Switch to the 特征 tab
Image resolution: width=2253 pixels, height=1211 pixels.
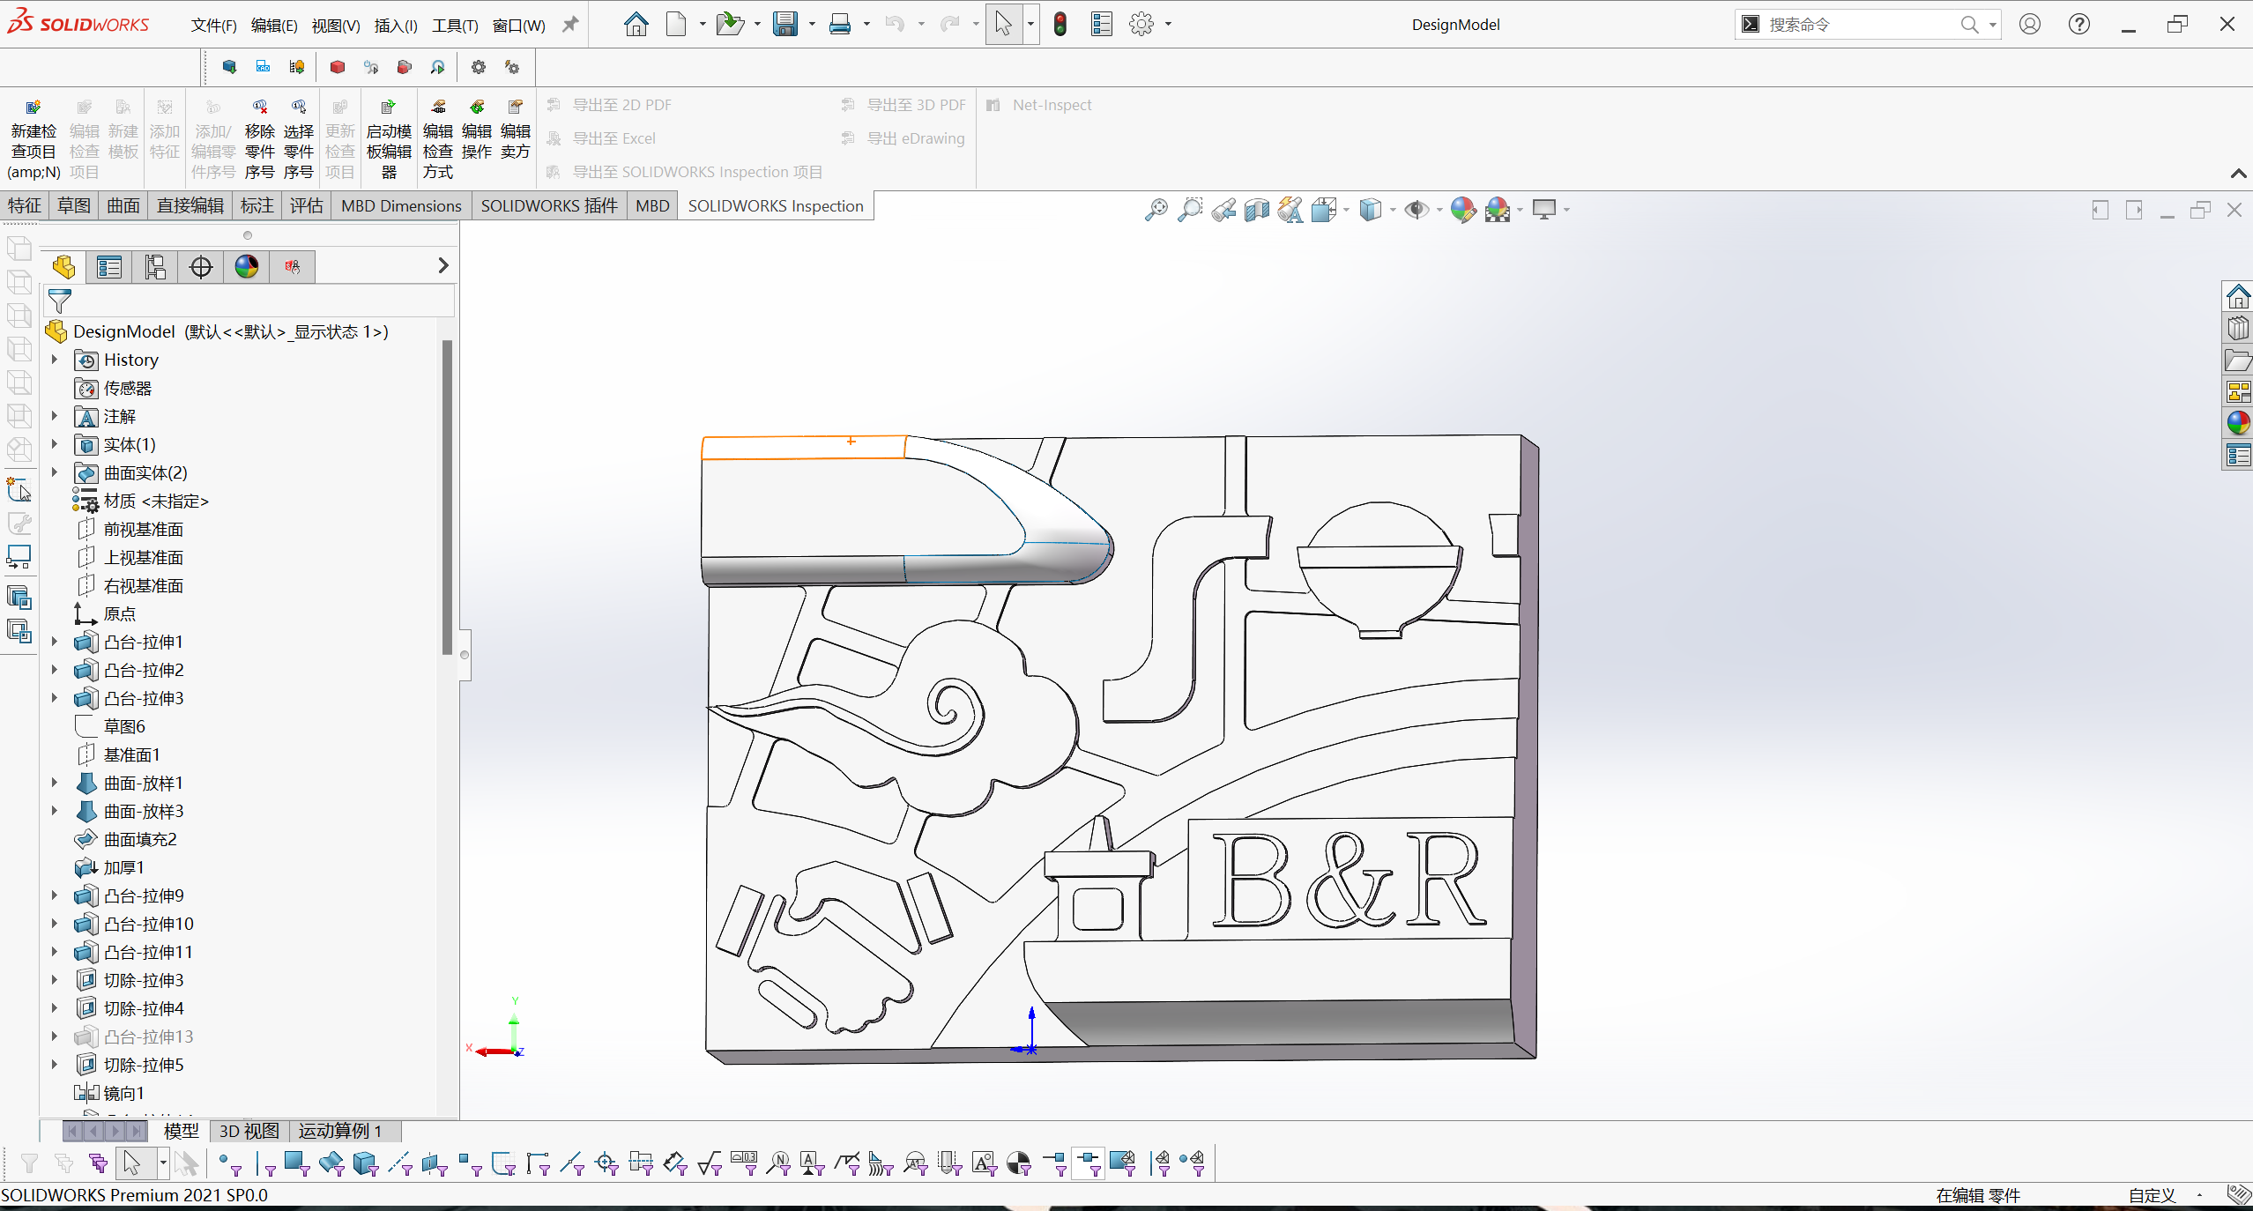(x=25, y=205)
